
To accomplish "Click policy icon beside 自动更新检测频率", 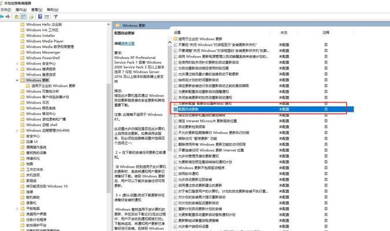I will (175, 127).
